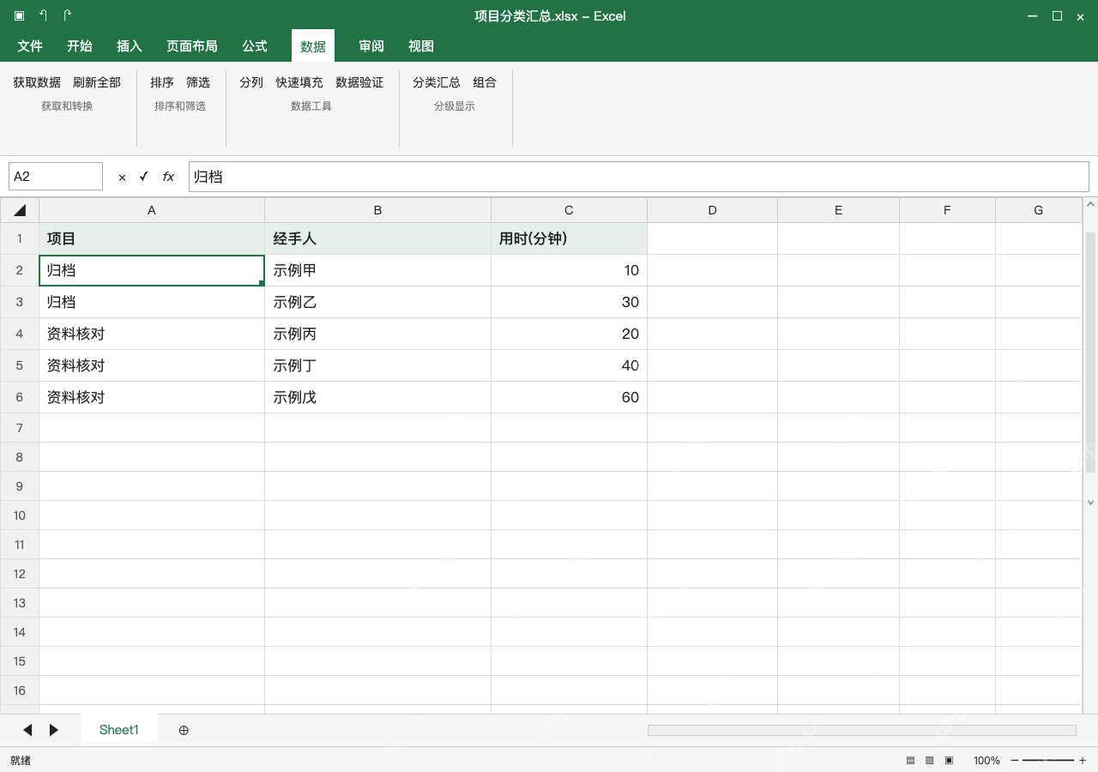Screen dimensions: 1098x772
Task: Switch to the 插入 ribbon tab
Action: (130, 46)
